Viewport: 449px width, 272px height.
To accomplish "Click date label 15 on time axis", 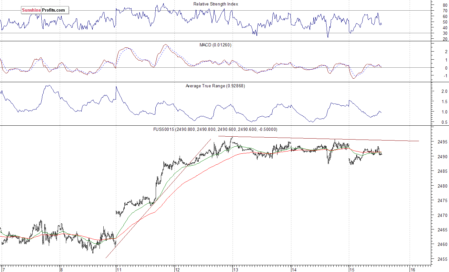I will click(x=351, y=269).
